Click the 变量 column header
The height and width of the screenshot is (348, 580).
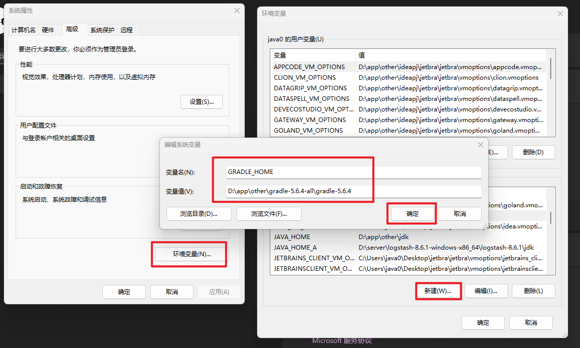coord(313,55)
